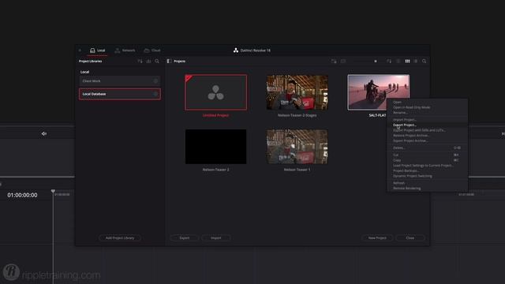The width and height of the screenshot is (505, 284).
Task: Choose Import Project in context menu
Action: point(427,120)
